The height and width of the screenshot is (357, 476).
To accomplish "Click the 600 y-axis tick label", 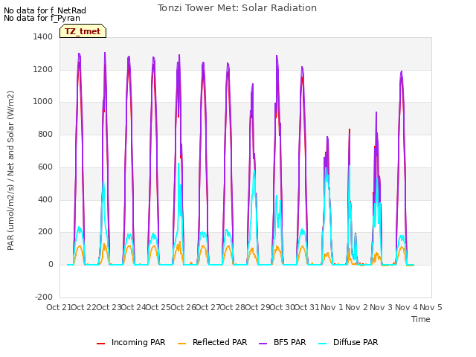I will tap(45, 167).
